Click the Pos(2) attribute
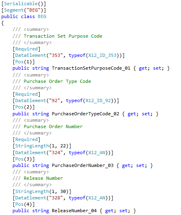Viewport: 181px width, 215px height. point(24,107)
